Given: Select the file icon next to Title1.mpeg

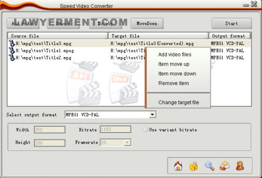Looking at the screenshot, I should coord(12,50).
